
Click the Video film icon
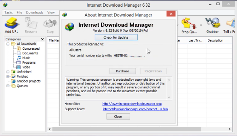coord(18,67)
